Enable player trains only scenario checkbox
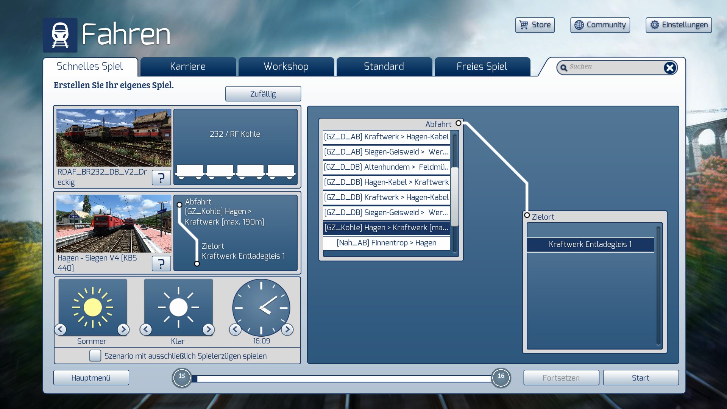727x409 pixels. click(95, 356)
